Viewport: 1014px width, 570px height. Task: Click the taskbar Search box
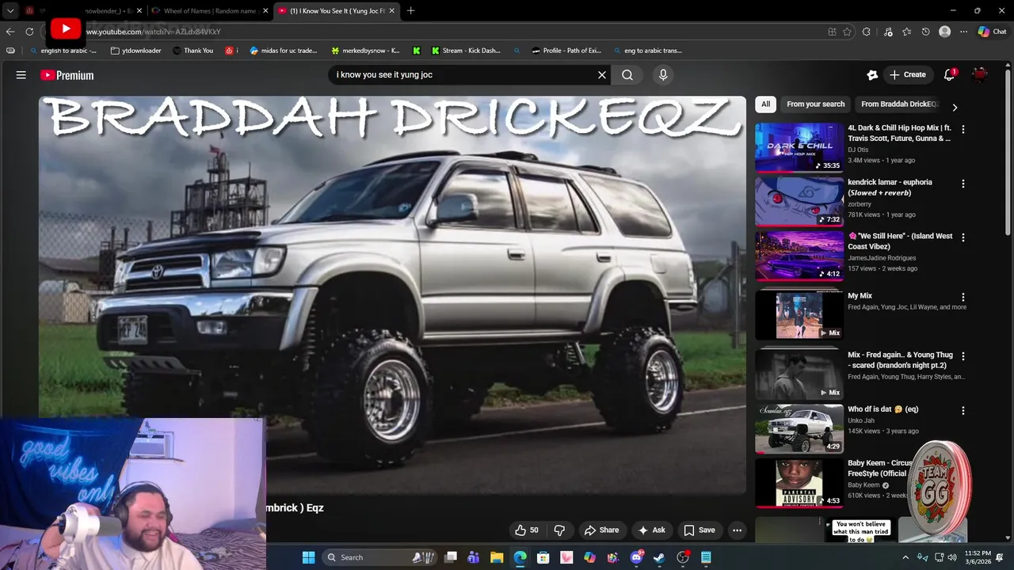click(x=379, y=557)
